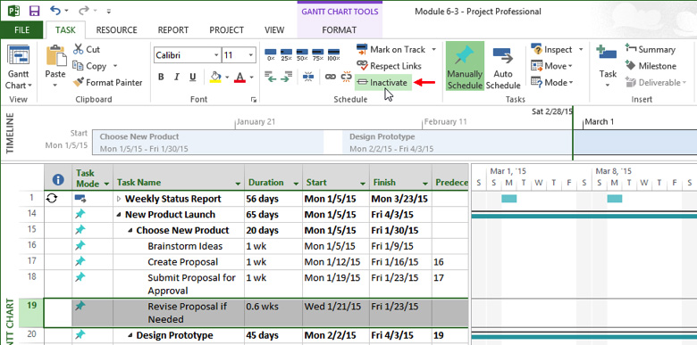Open the Move dropdown

pos(552,66)
